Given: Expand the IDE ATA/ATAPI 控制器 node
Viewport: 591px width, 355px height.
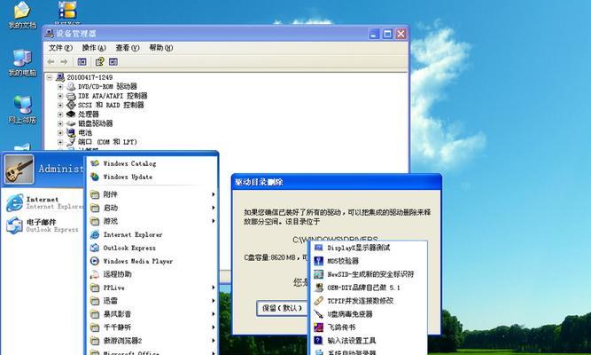Looking at the screenshot, I should click(60, 96).
